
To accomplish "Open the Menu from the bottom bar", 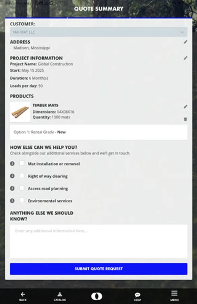I will tap(174, 296).
